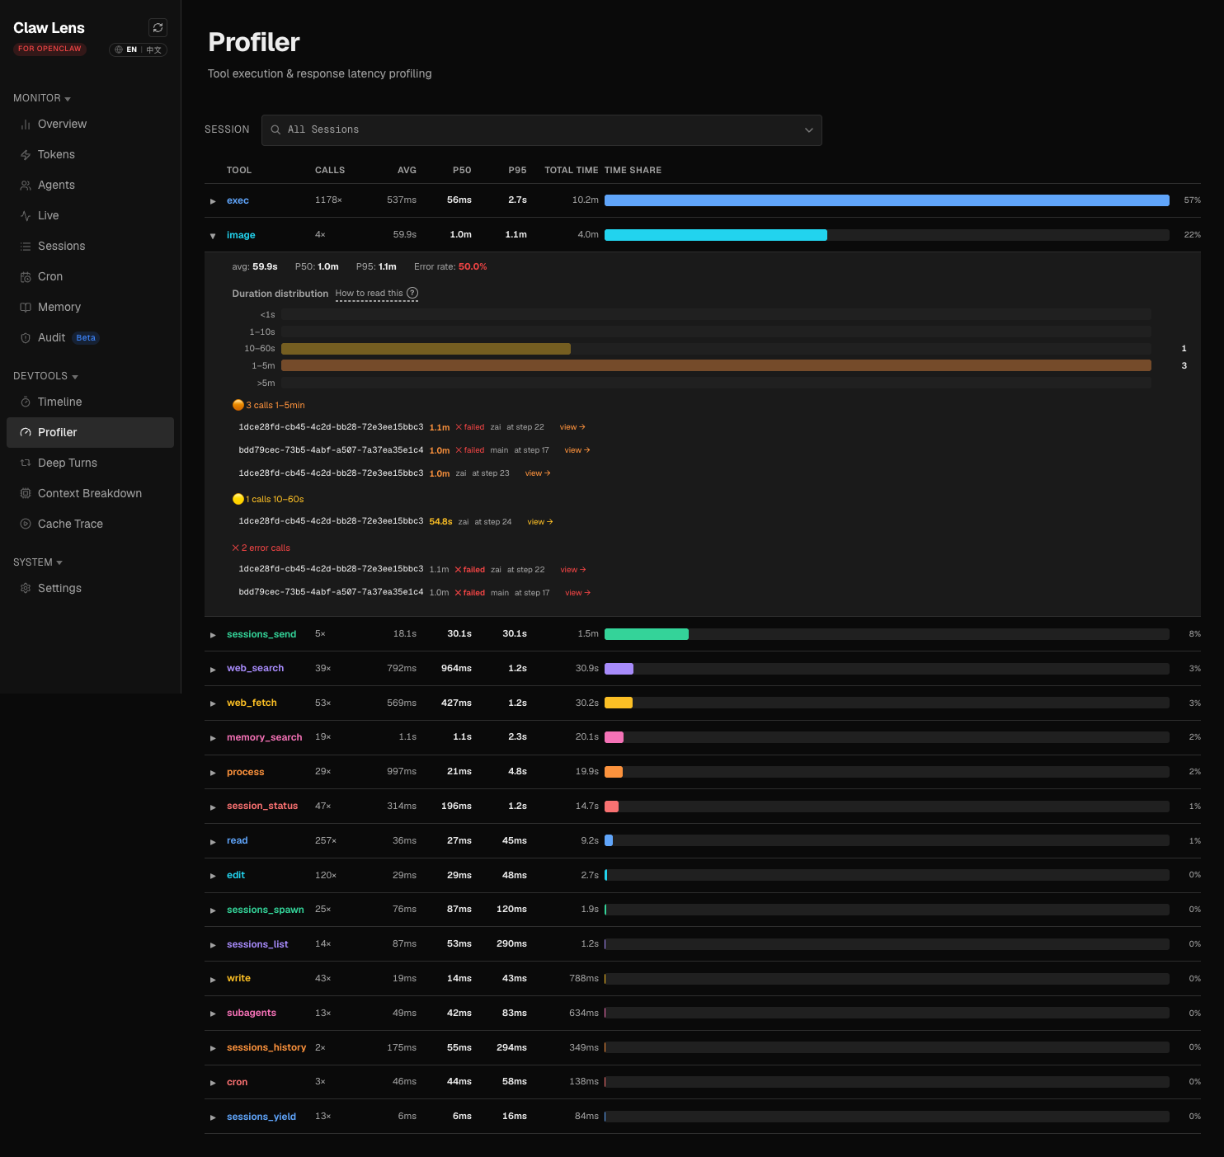The height and width of the screenshot is (1157, 1224).
Task: Expand the web_fetch row
Action: click(x=213, y=703)
